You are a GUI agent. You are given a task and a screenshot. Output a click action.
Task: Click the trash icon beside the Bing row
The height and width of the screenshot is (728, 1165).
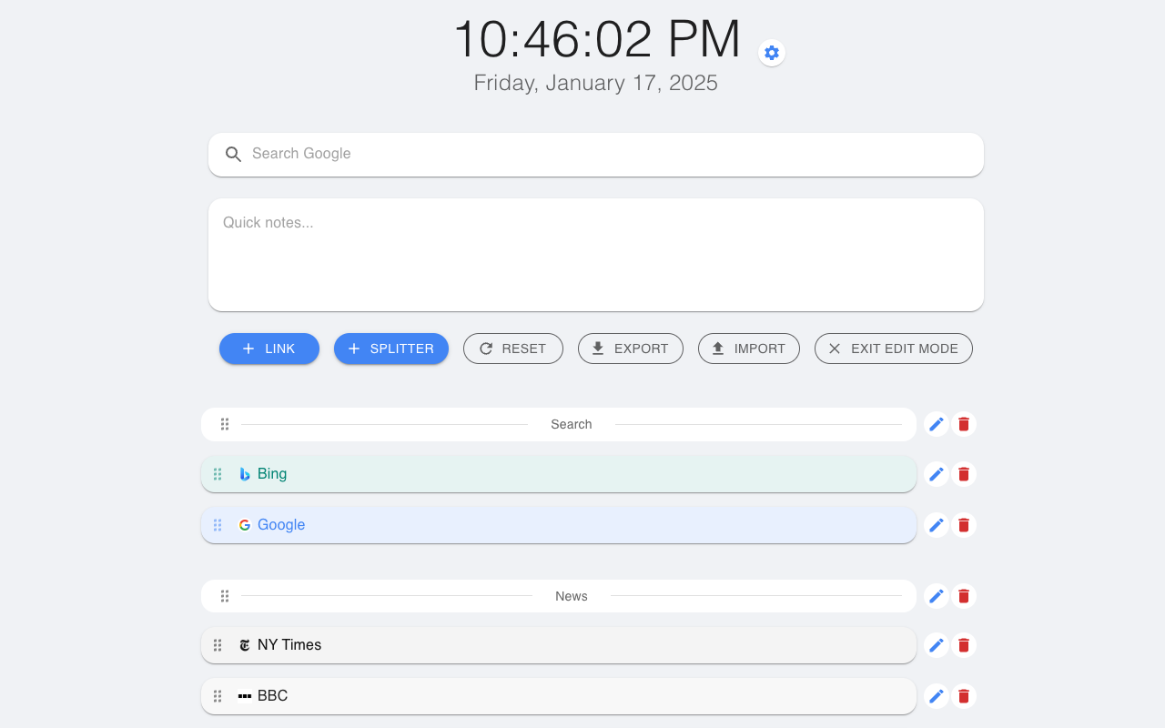[963, 473]
